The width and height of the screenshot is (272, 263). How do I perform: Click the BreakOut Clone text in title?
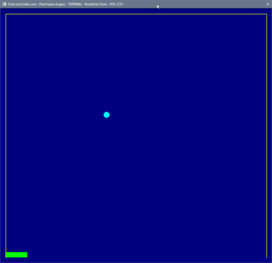click(95, 4)
